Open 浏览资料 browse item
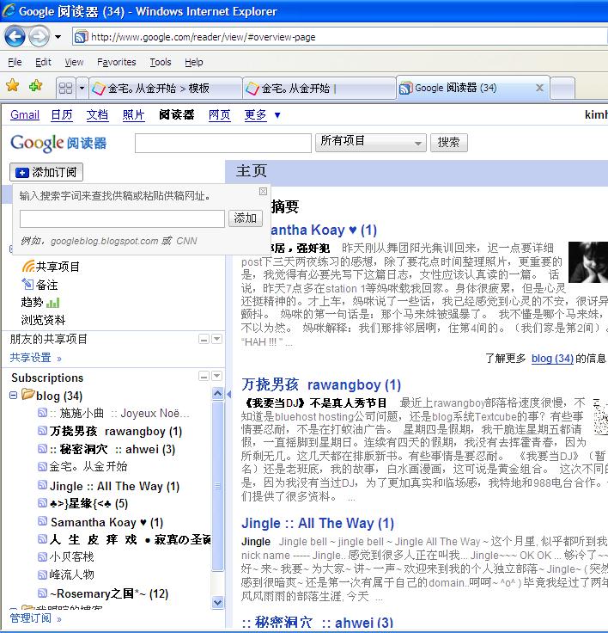Image resolution: width=608 pixels, height=633 pixels. click(43, 320)
